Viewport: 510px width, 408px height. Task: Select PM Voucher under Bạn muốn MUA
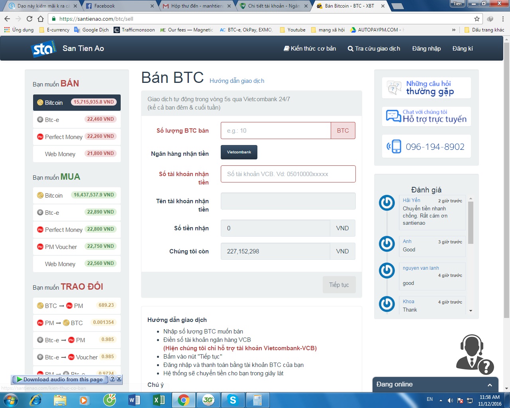(77, 247)
